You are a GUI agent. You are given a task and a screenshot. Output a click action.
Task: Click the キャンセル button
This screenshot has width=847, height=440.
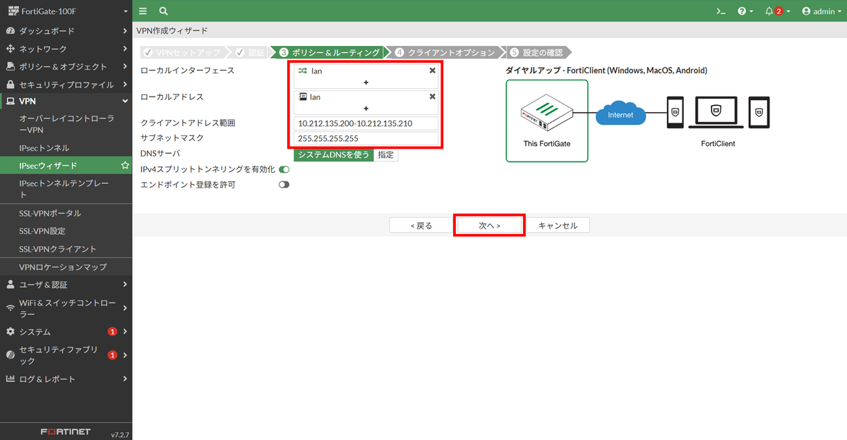[558, 226]
